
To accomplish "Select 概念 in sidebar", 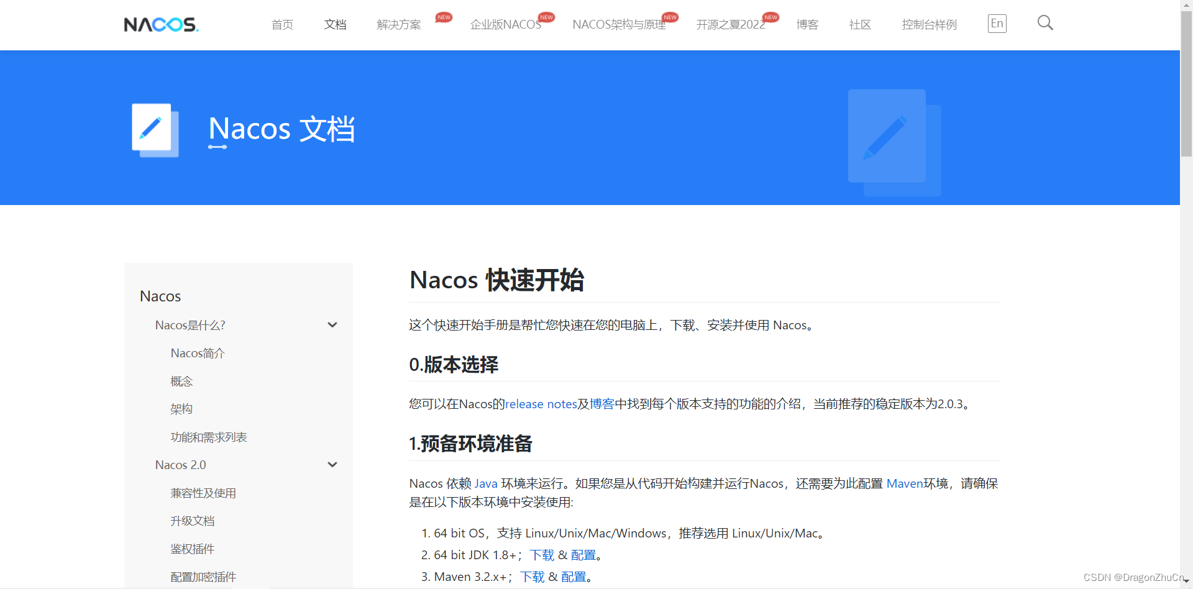I will point(181,381).
